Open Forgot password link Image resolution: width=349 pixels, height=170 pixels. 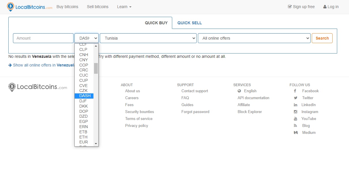[195, 112]
